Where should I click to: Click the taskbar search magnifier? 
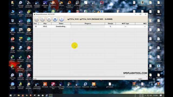14,95
